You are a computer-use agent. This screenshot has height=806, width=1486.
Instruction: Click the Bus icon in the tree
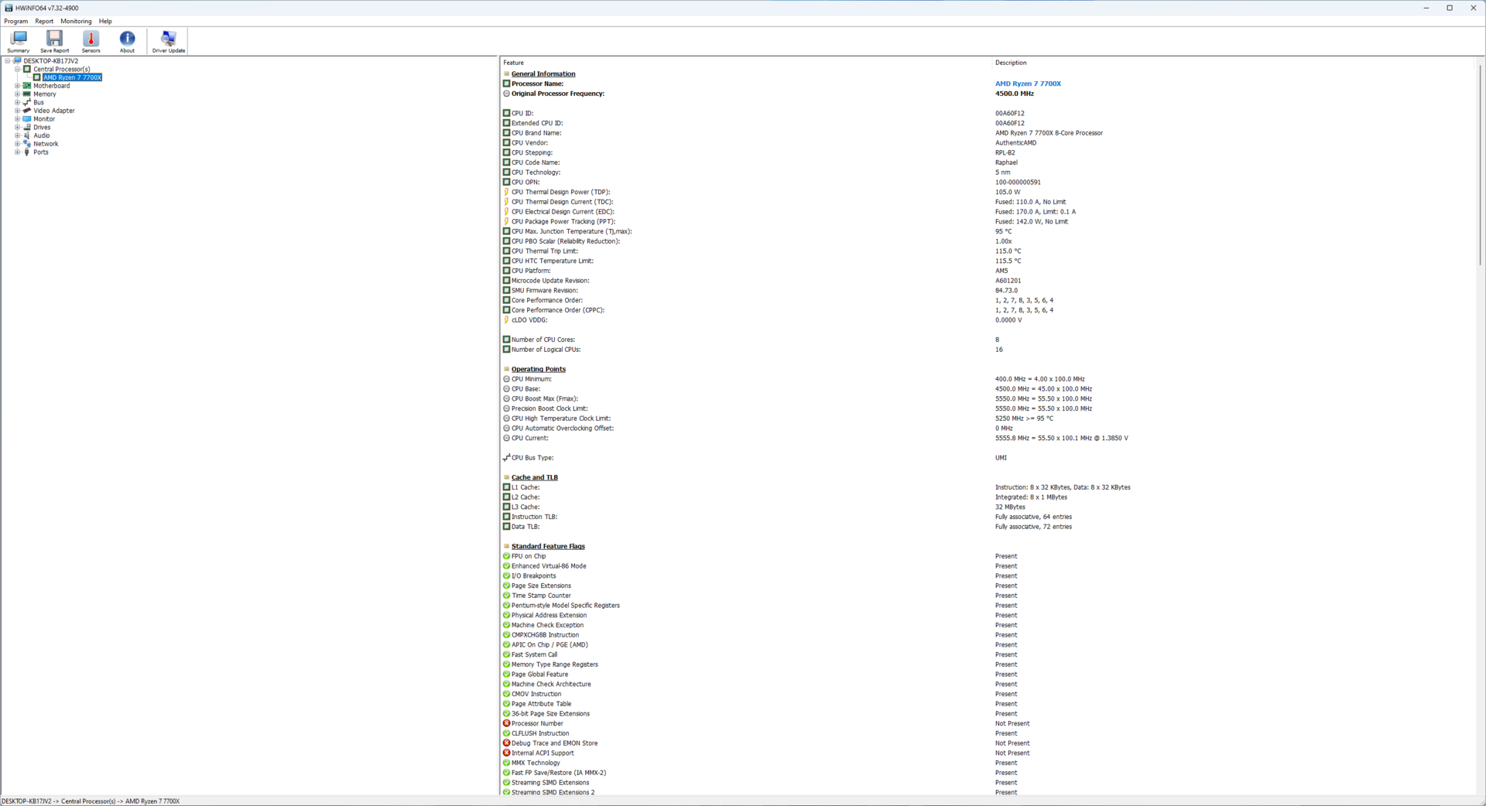click(x=27, y=102)
